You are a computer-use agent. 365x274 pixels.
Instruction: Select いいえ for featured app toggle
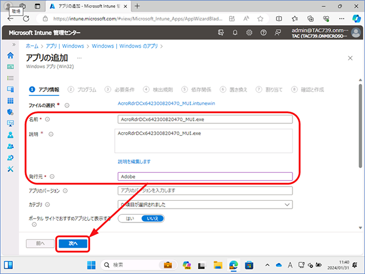click(153, 219)
